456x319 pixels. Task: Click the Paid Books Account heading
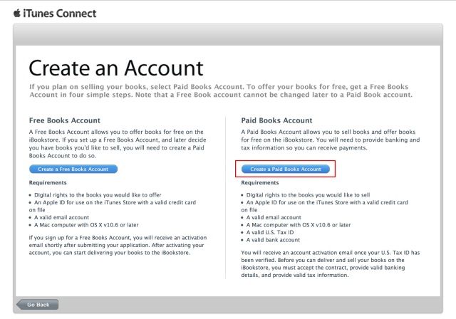click(x=276, y=120)
